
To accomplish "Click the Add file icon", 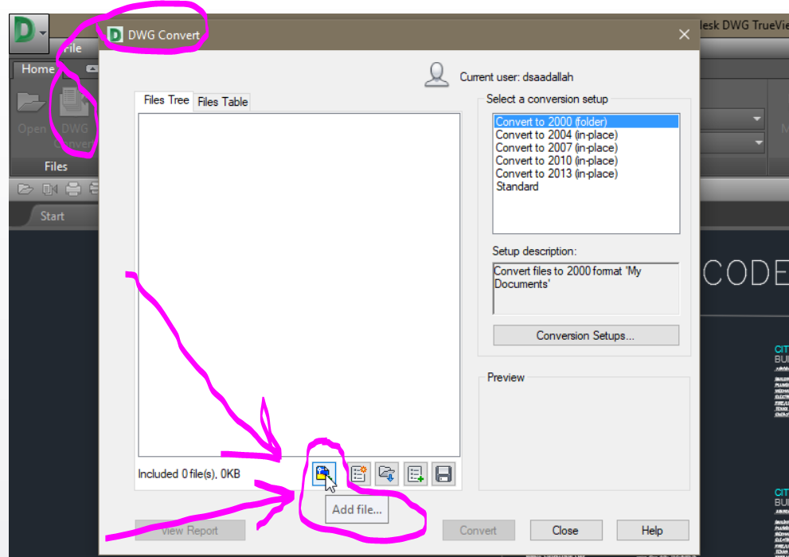I will pos(323,473).
